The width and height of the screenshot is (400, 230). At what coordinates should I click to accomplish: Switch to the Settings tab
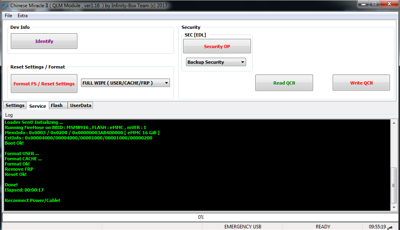pos(15,105)
